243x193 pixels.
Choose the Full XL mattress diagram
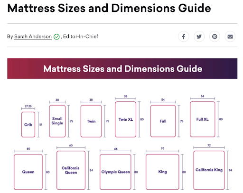pos(203,119)
